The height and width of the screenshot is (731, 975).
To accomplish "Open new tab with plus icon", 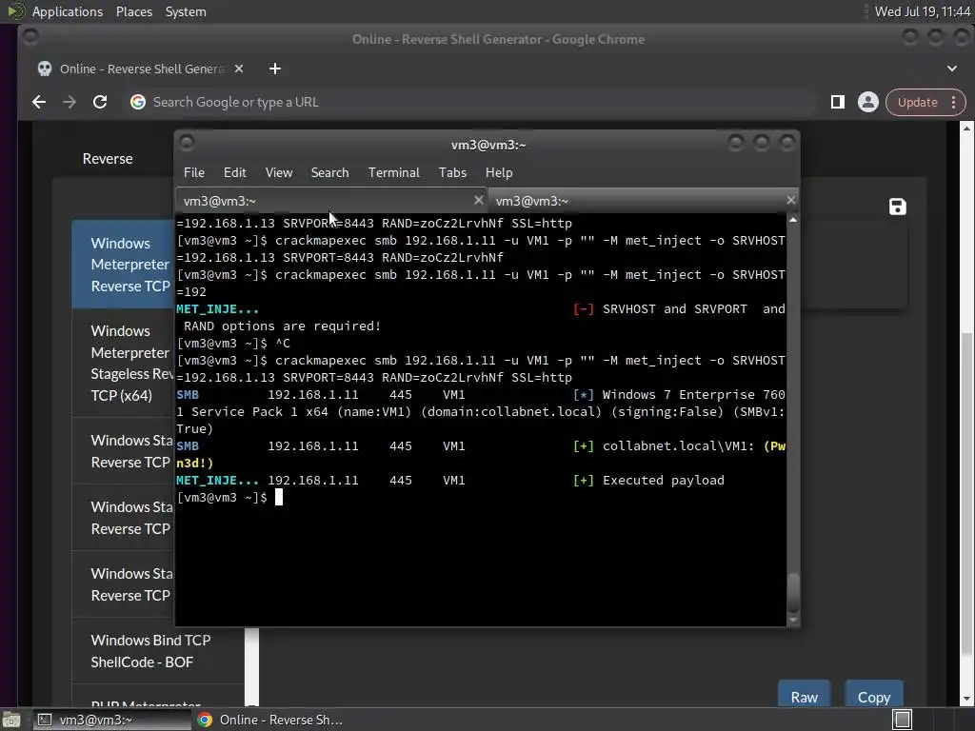I will 275,69.
